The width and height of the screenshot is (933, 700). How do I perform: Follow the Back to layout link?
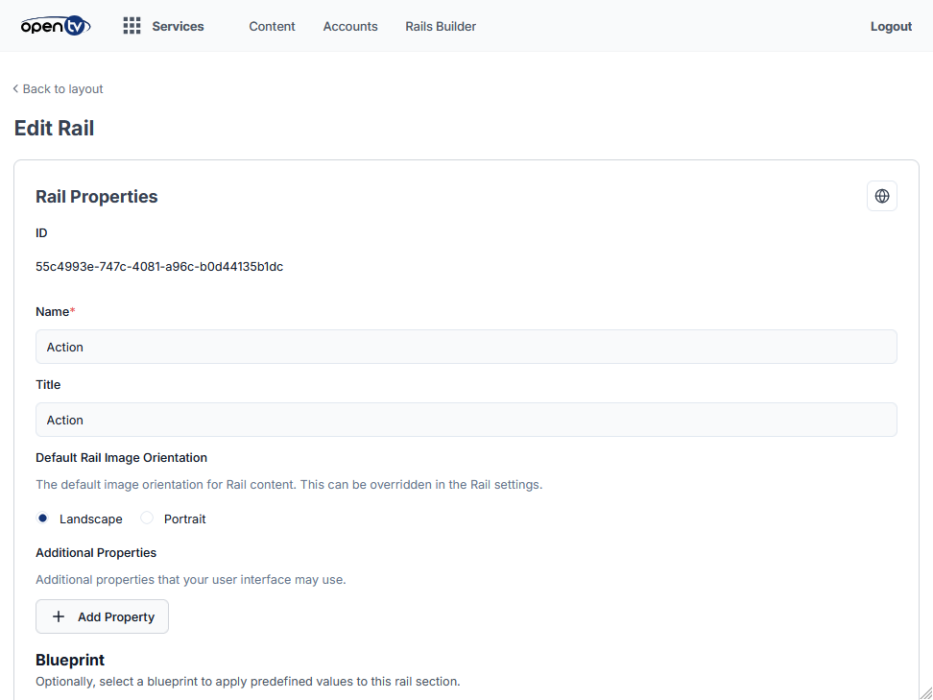tap(62, 89)
